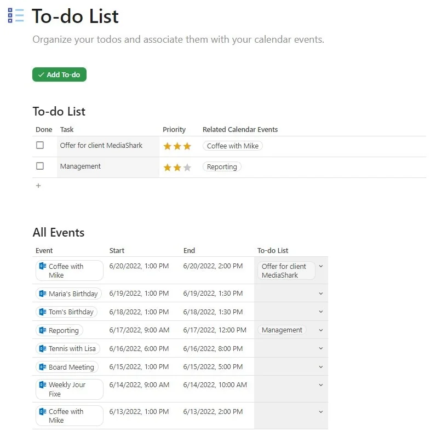Open the Board Meeting event icon
442x437 pixels.
click(44, 367)
